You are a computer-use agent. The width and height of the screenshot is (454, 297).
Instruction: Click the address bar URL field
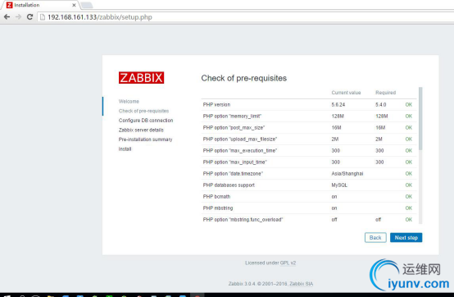click(246, 17)
